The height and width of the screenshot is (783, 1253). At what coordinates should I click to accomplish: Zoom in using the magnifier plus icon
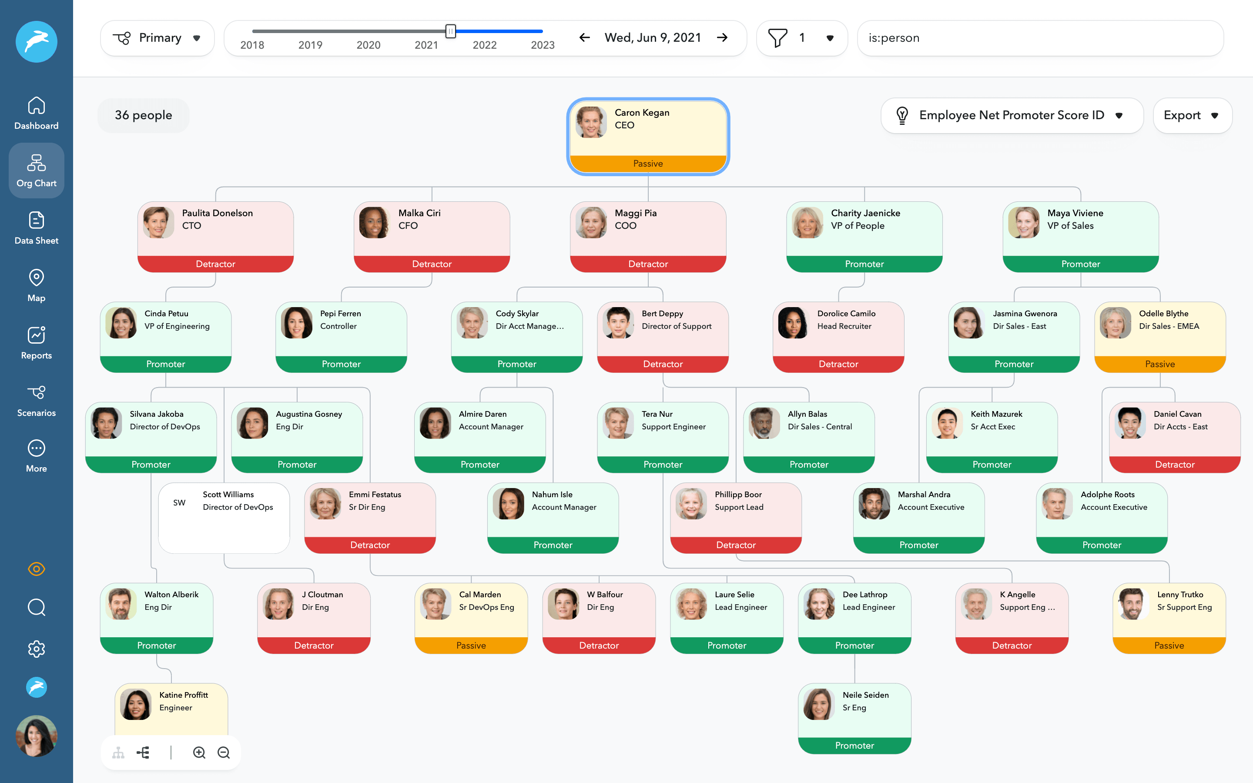pos(199,753)
